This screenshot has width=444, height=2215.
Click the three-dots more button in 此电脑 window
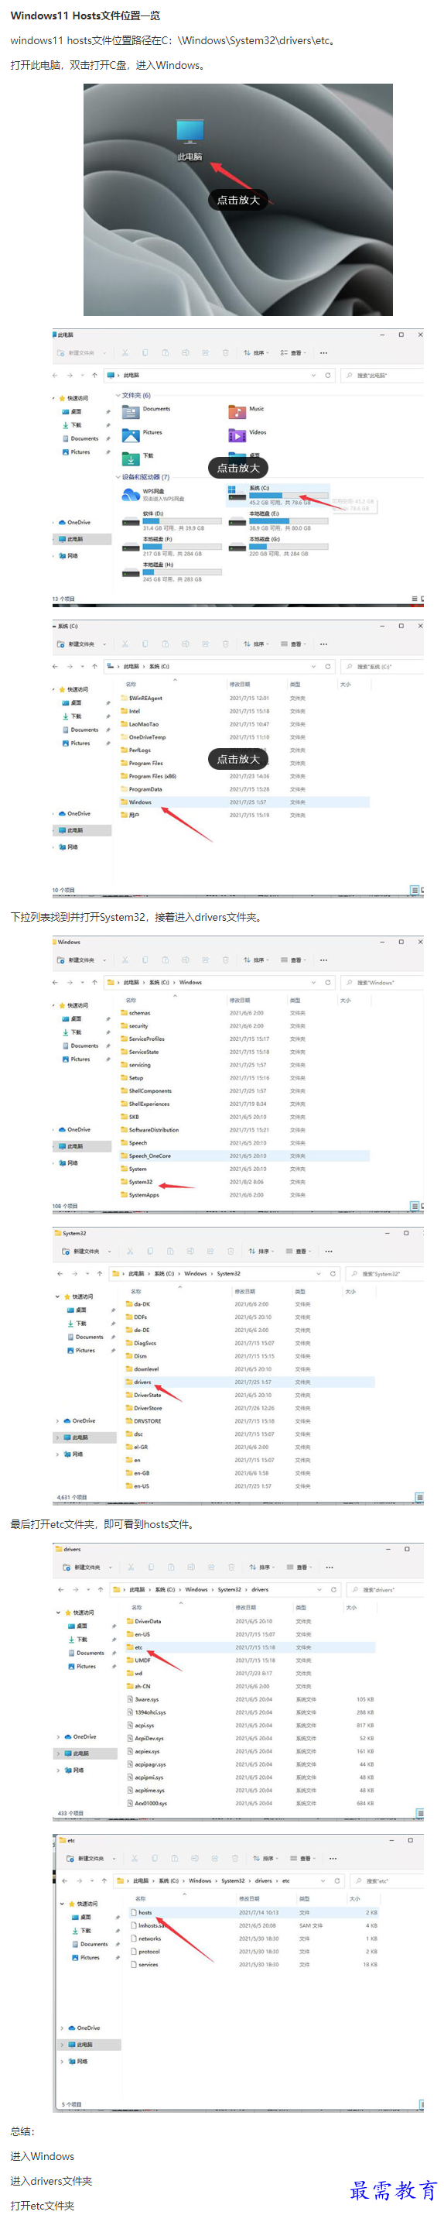[x=323, y=352]
